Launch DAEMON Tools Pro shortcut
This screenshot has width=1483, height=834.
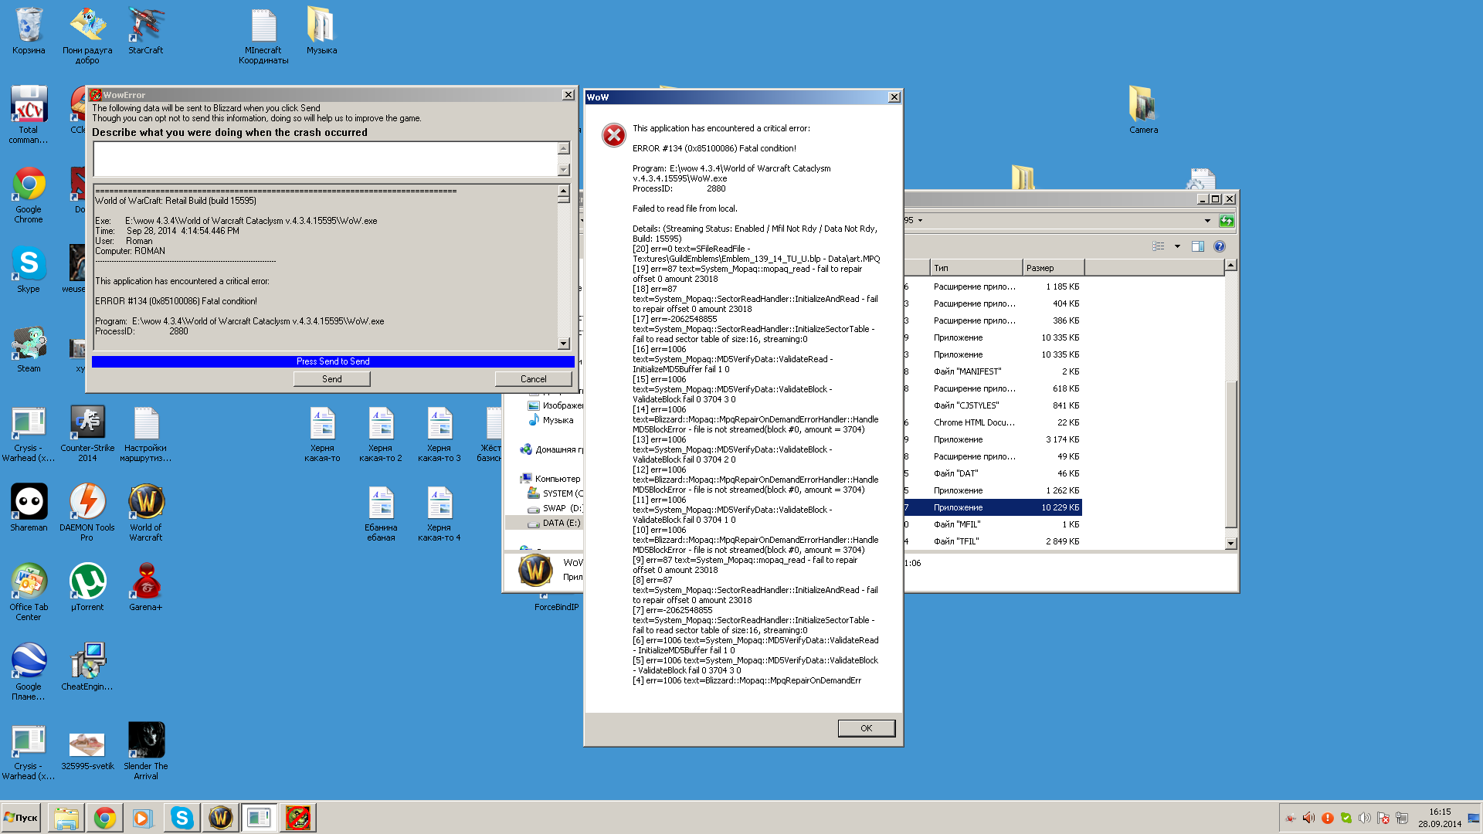pyautogui.click(x=87, y=512)
